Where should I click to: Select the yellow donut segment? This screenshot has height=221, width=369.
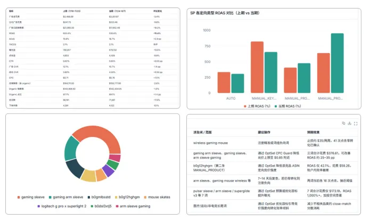tap(88, 176)
